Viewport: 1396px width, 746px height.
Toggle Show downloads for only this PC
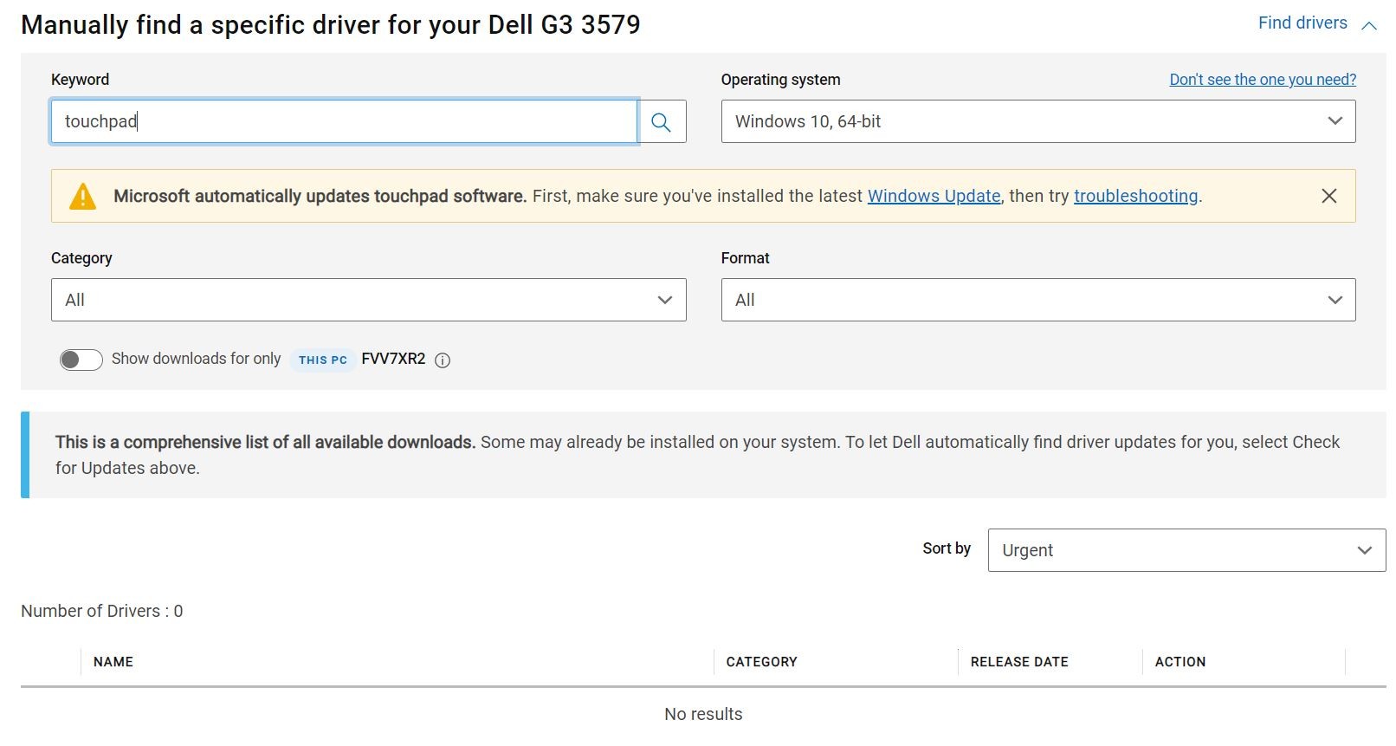click(81, 360)
